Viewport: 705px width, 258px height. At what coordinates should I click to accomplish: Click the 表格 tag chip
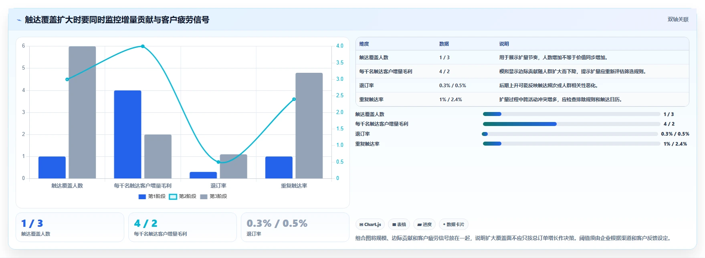tap(399, 224)
